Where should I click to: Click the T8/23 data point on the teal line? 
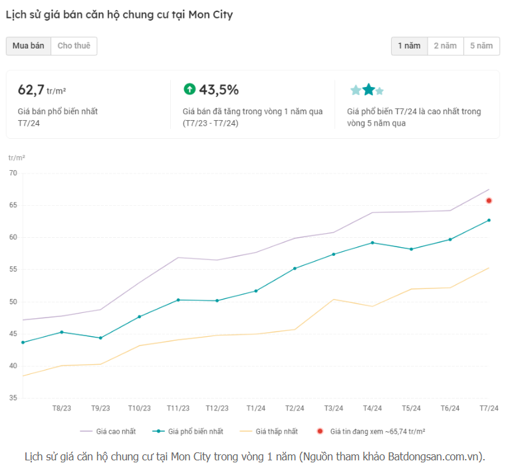[x=62, y=332]
